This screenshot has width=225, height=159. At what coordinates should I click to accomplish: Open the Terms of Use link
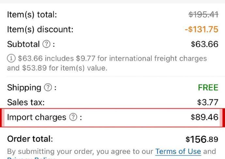tap(178, 152)
